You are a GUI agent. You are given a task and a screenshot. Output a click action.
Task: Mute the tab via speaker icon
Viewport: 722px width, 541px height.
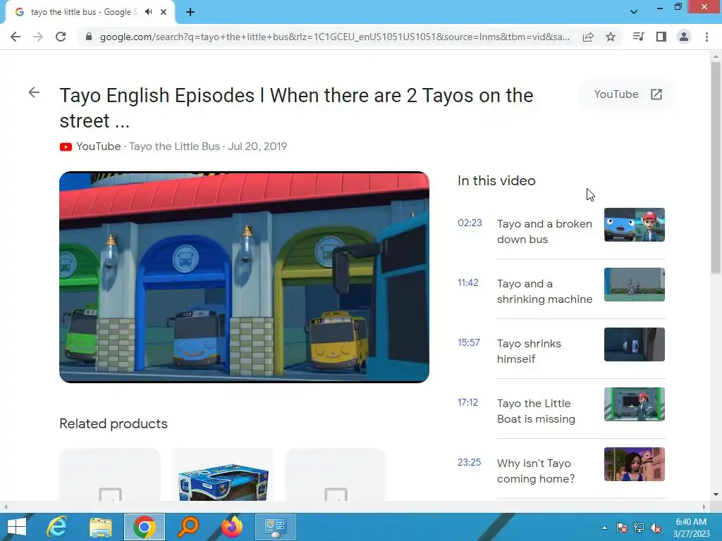coord(148,12)
